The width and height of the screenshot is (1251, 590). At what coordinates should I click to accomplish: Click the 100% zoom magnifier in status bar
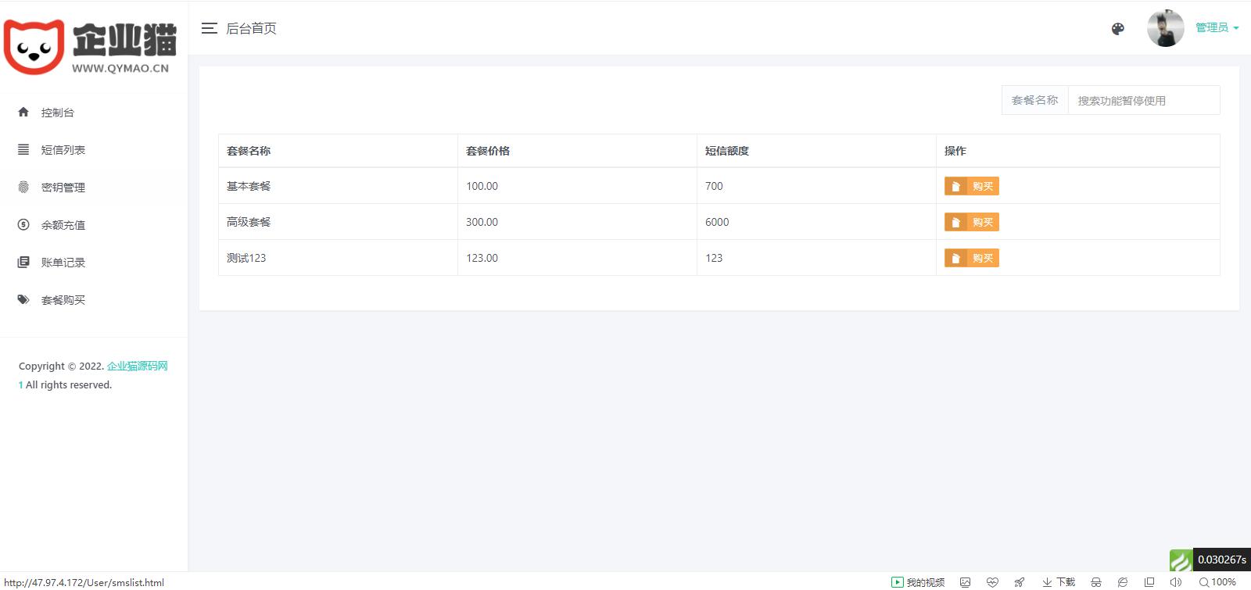tap(1217, 582)
